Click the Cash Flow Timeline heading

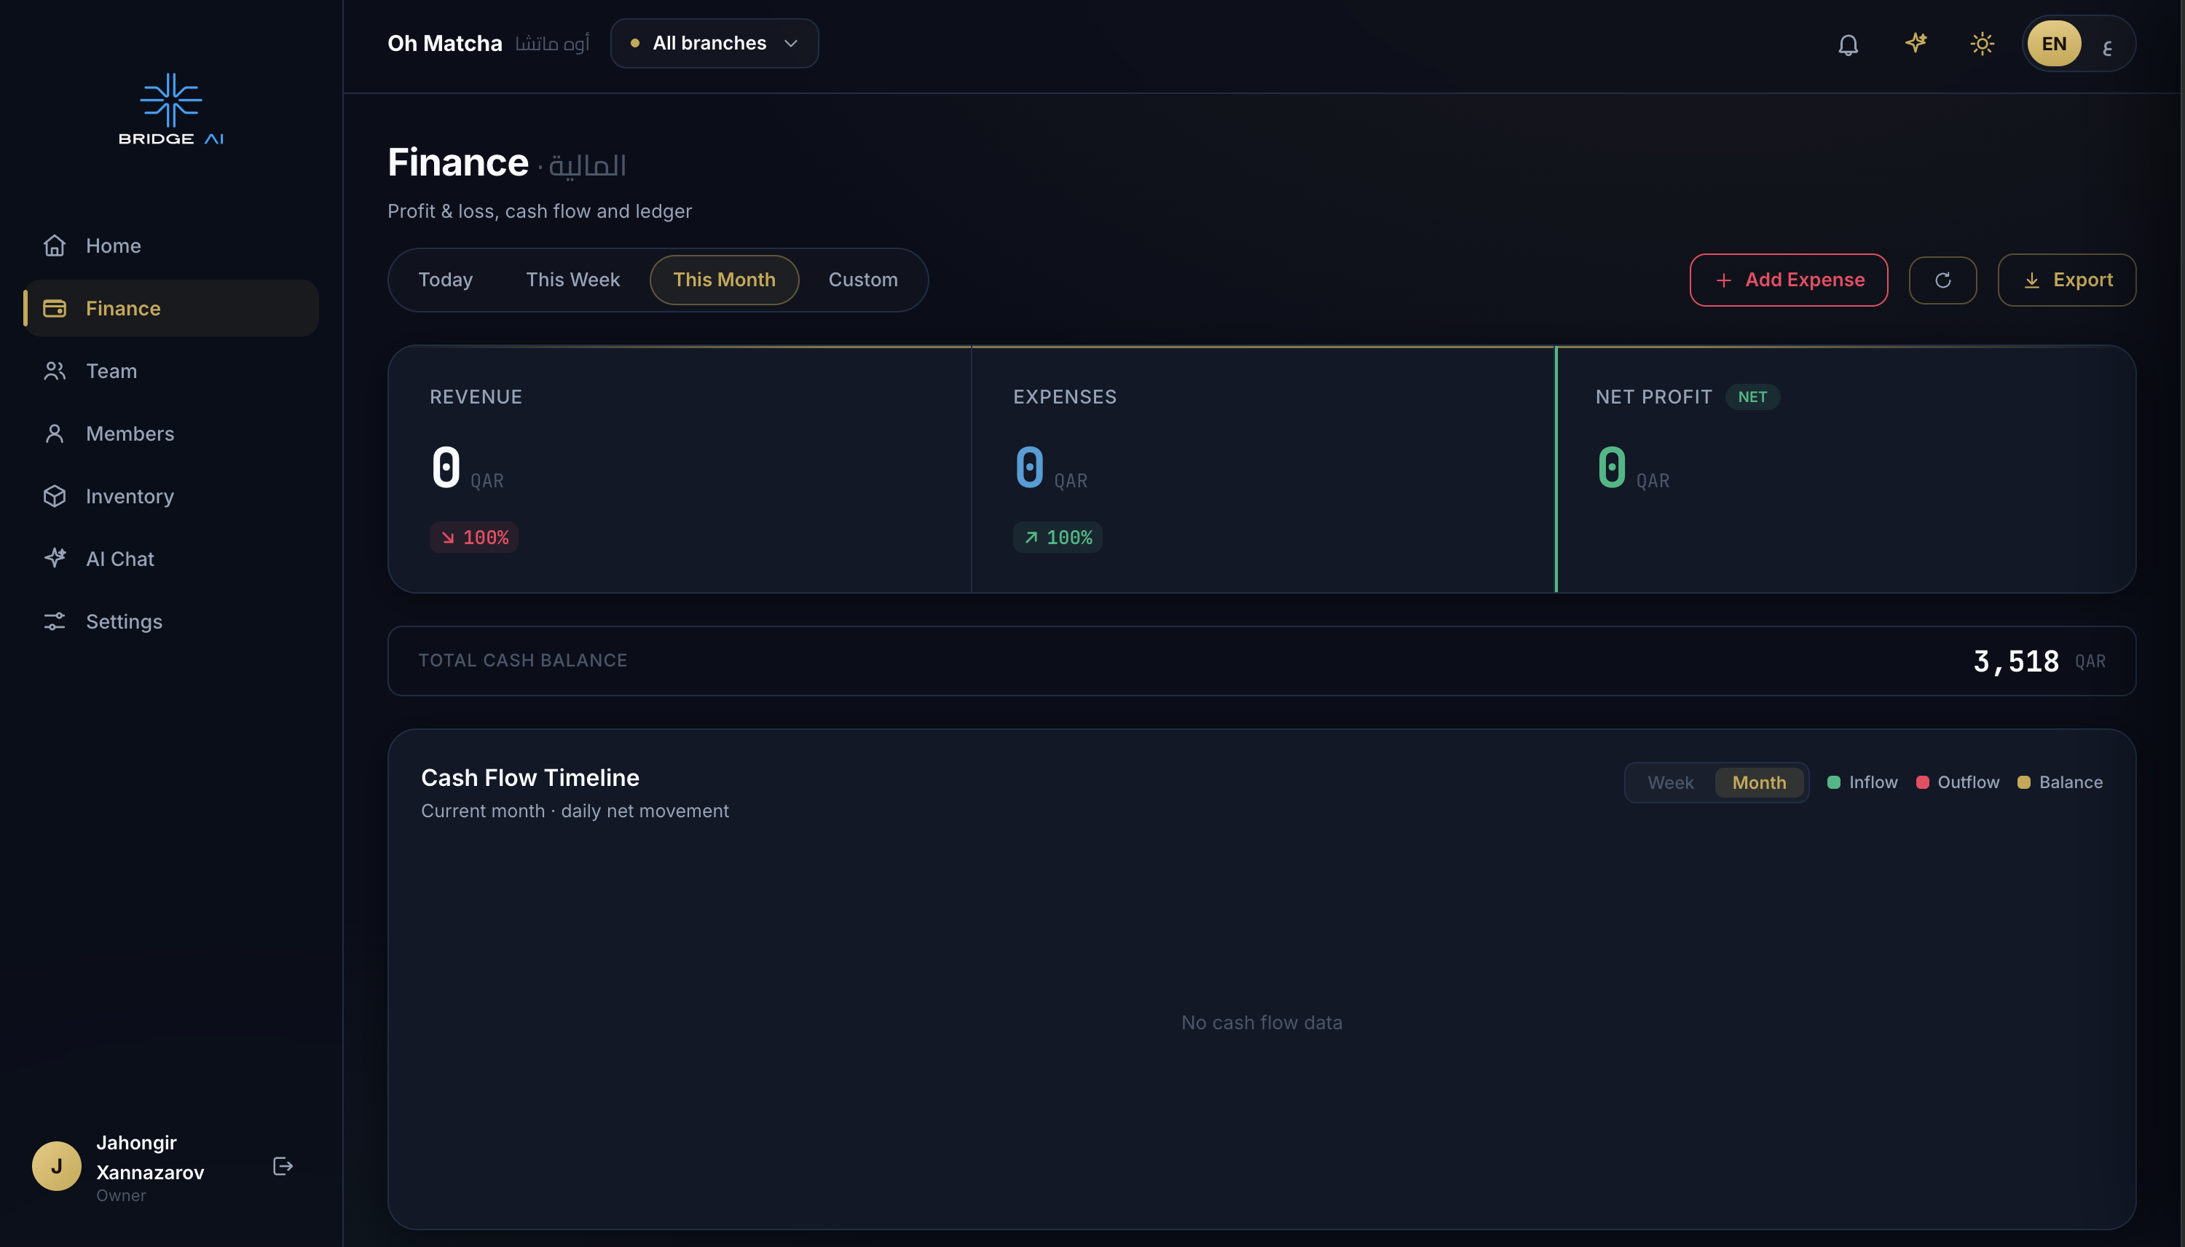tap(530, 778)
